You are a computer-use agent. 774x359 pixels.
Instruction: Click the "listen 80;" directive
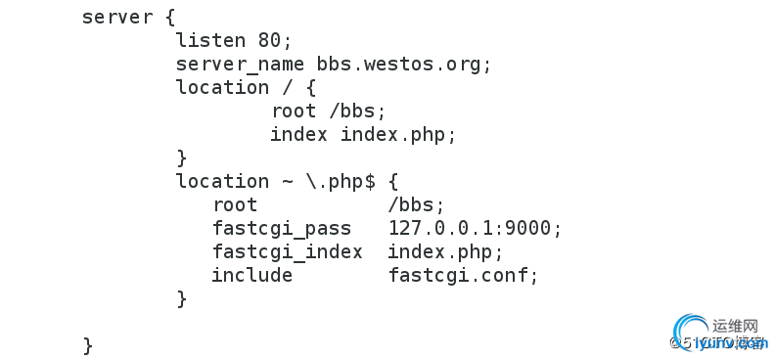click(x=234, y=40)
